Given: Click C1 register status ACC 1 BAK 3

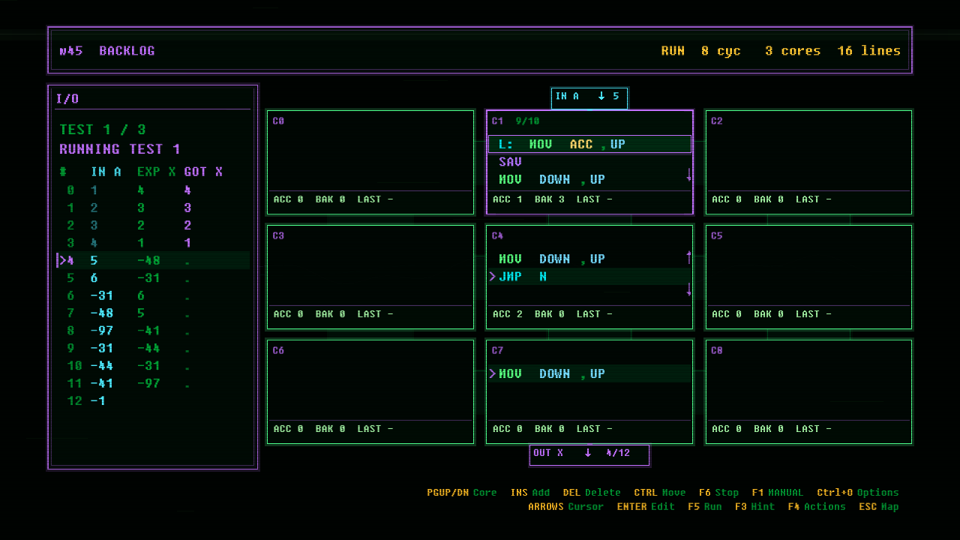Looking at the screenshot, I should click(529, 199).
